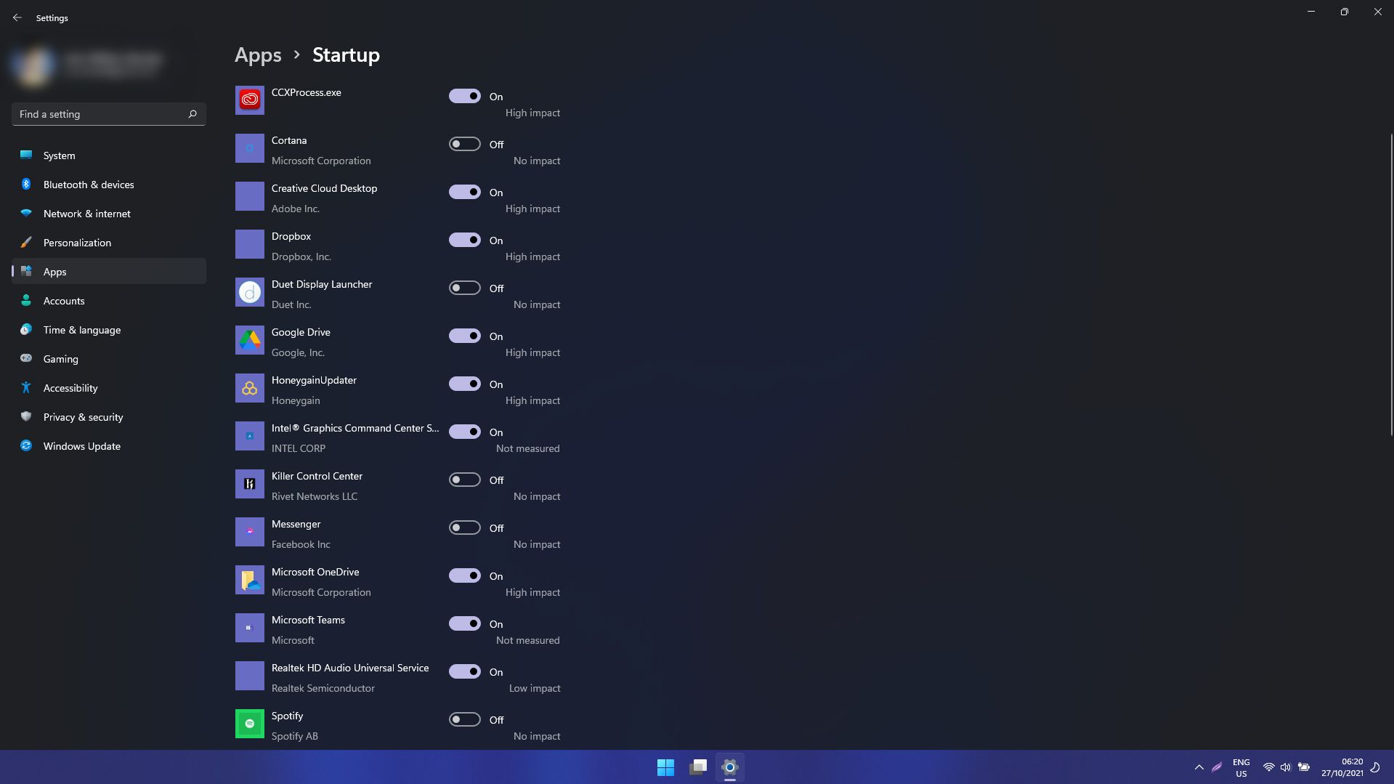Disable Microsoft Teams startup toggle
The height and width of the screenshot is (784, 1394).
[465, 623]
